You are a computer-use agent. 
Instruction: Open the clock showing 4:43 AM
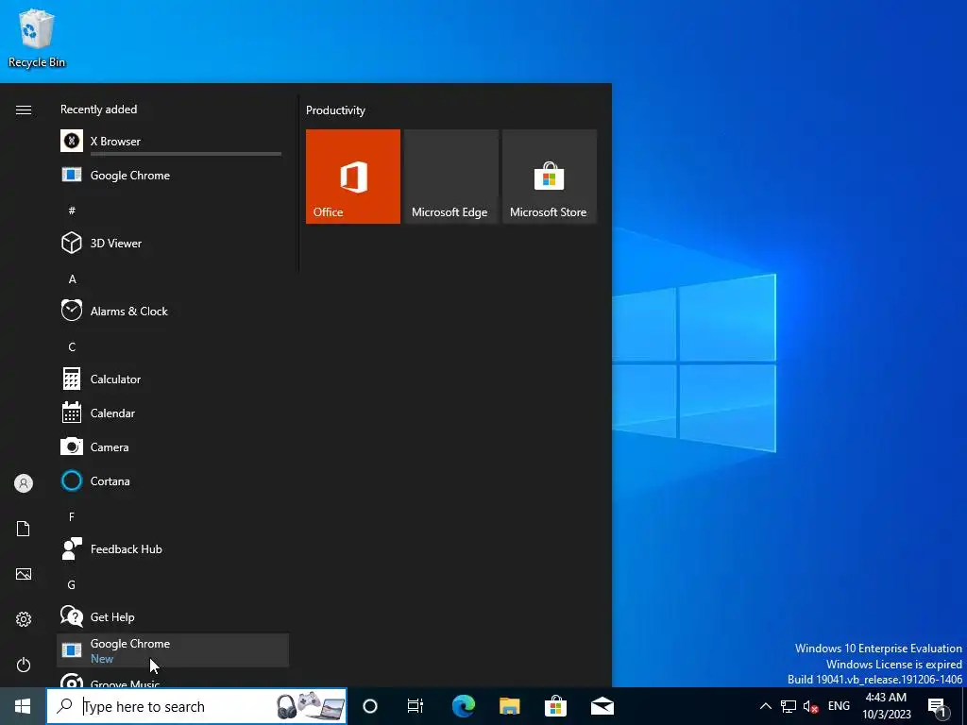(886, 706)
